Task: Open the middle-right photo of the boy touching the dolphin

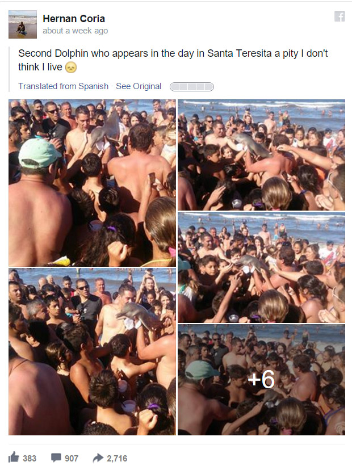Action: [261, 267]
